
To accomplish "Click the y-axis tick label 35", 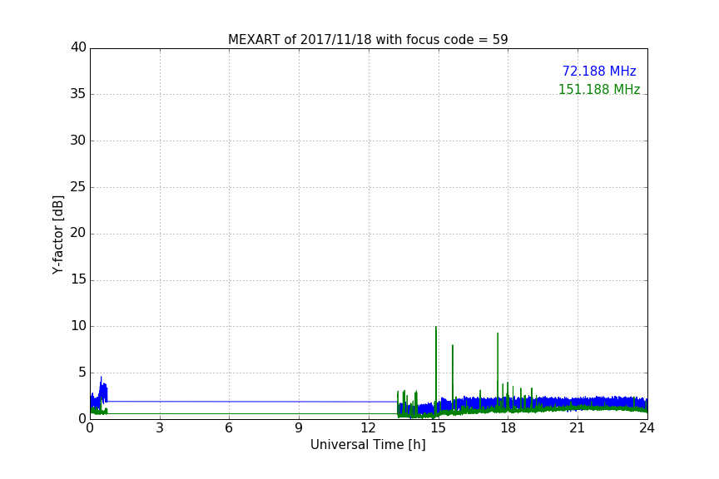I will [x=78, y=94].
